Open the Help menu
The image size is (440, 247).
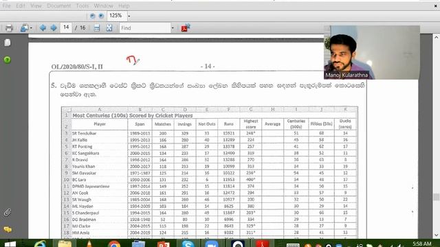pyautogui.click(x=124, y=5)
